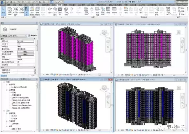The height and width of the screenshot is (134, 189).
Task: Open the Analyze ribbon tab
Action: tap(38, 5)
